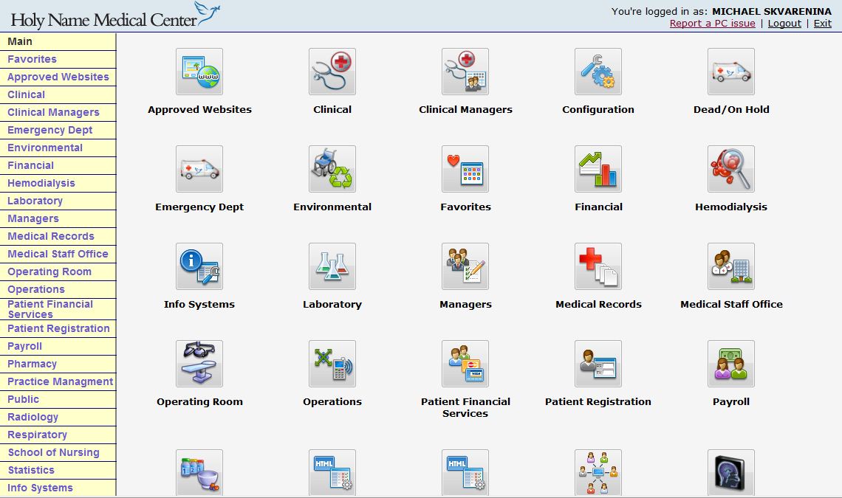Click the Logout link
The height and width of the screenshot is (498, 842).
point(784,23)
